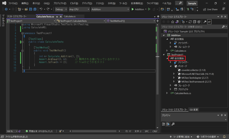The height and width of the screenshot is (139, 229).
Task: Click the sync/refresh icon in Solution Explorer
Action: [x=190, y=22]
